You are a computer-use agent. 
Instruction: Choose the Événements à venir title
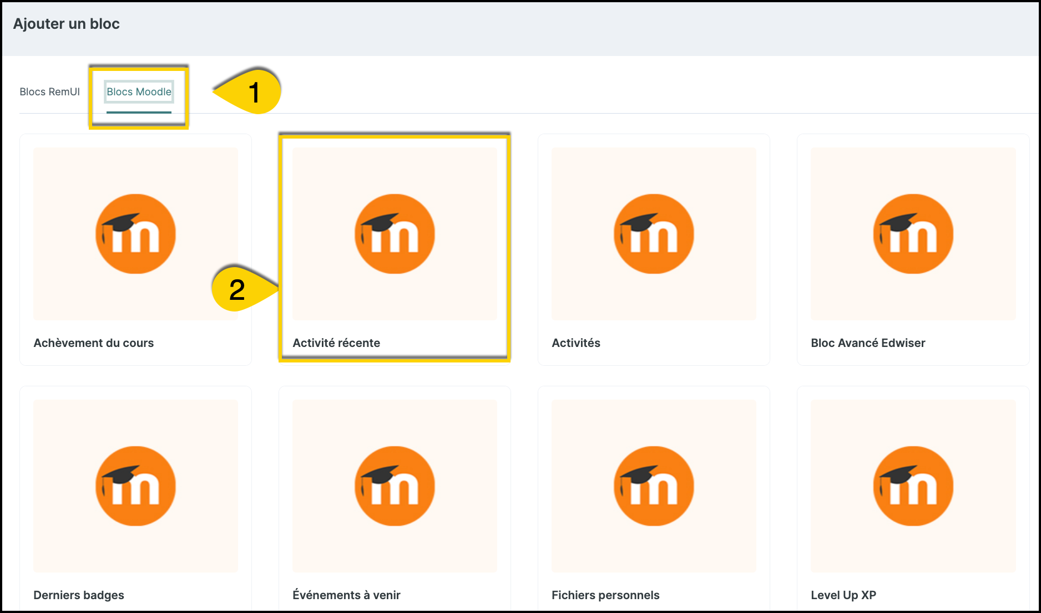pyautogui.click(x=346, y=595)
